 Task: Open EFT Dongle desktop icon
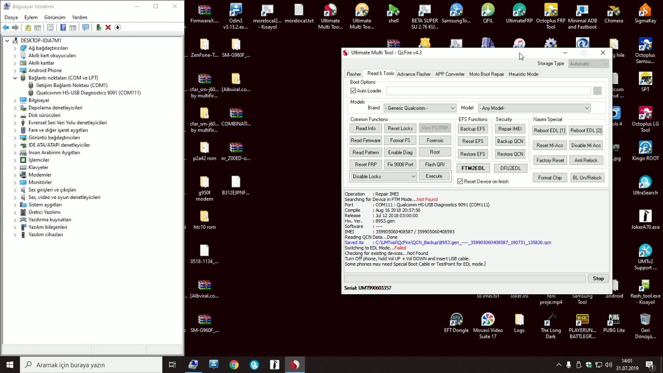pos(456,323)
